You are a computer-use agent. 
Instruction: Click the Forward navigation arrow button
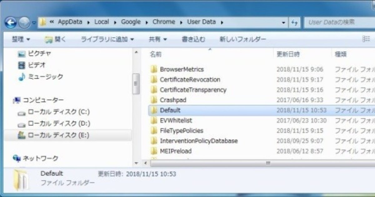24,22
